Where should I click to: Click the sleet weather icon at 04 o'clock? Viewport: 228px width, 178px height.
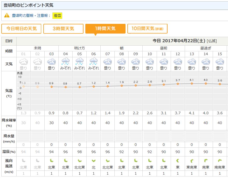coord(65,62)
